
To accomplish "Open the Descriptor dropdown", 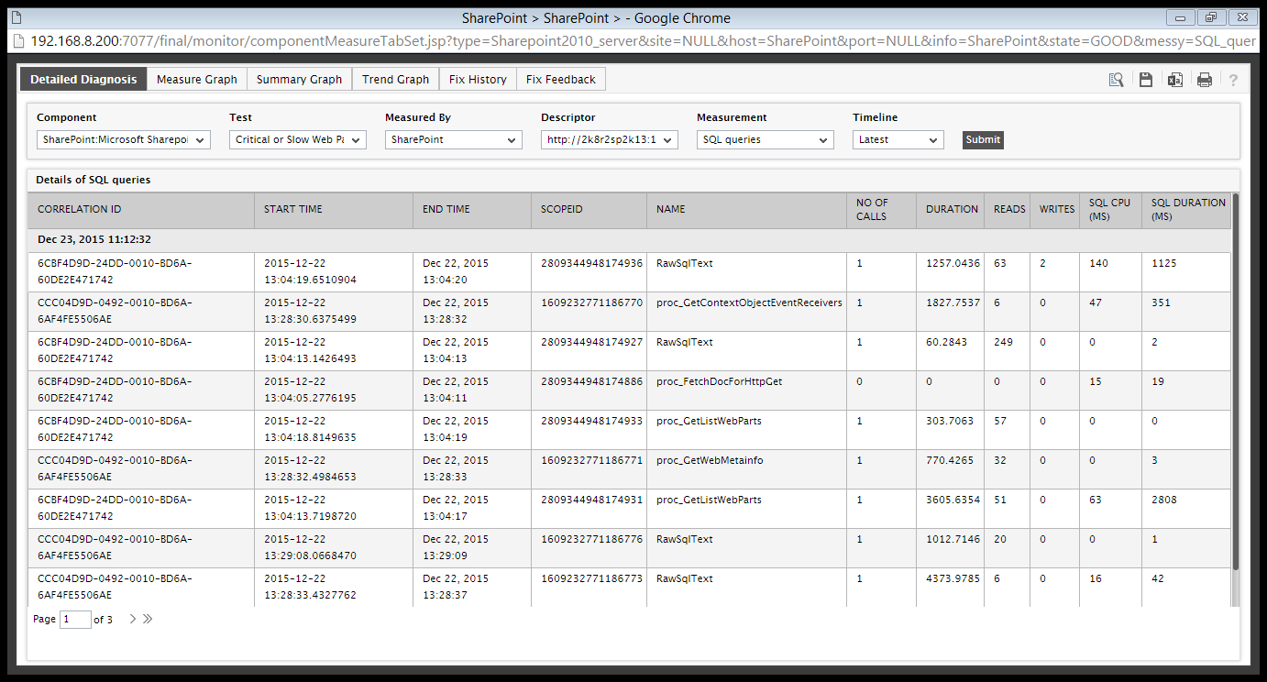I will [x=610, y=139].
